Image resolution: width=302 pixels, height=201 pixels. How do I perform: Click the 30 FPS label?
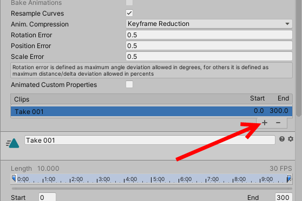(281, 169)
